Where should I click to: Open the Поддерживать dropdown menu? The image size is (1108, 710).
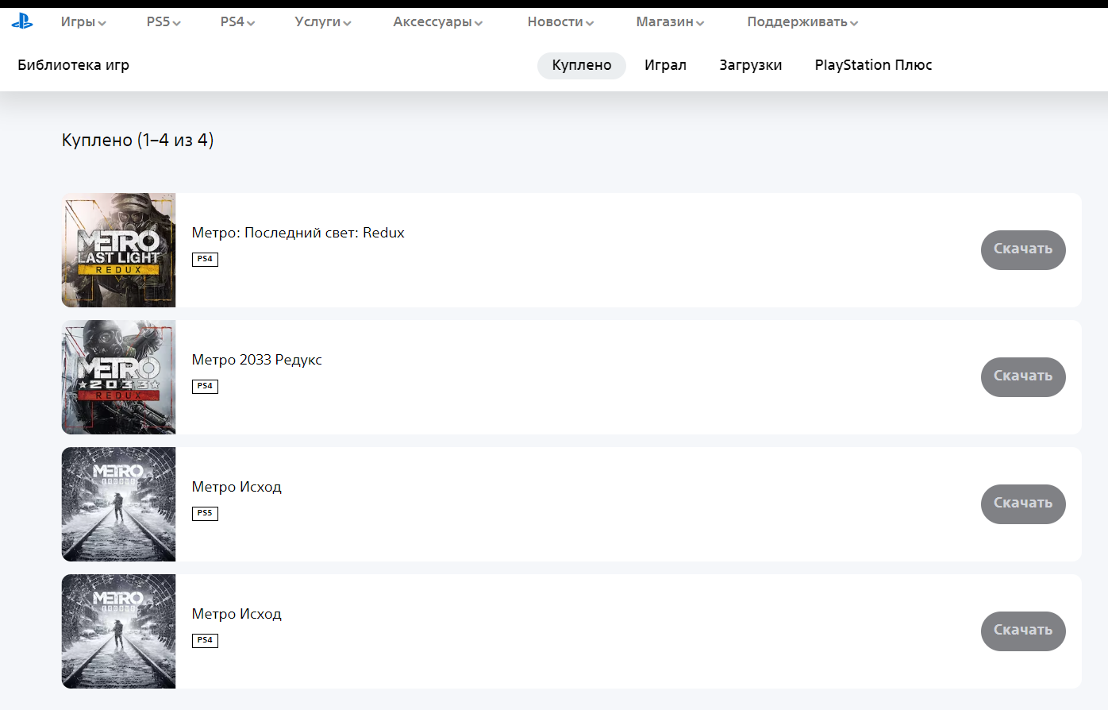[x=802, y=22]
